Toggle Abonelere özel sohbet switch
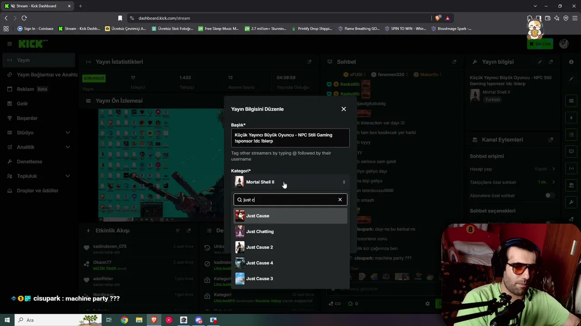This screenshot has width=581, height=326. tap(550, 196)
